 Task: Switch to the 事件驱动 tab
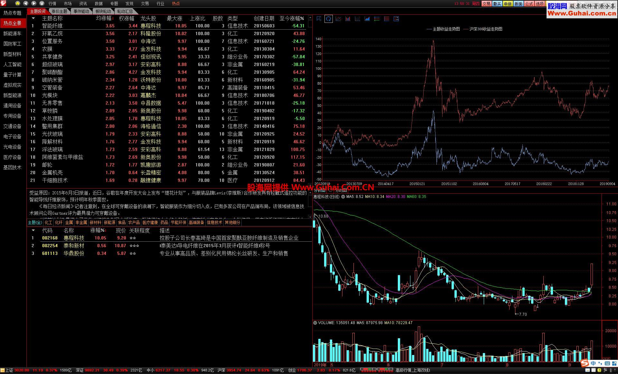click(81, 11)
